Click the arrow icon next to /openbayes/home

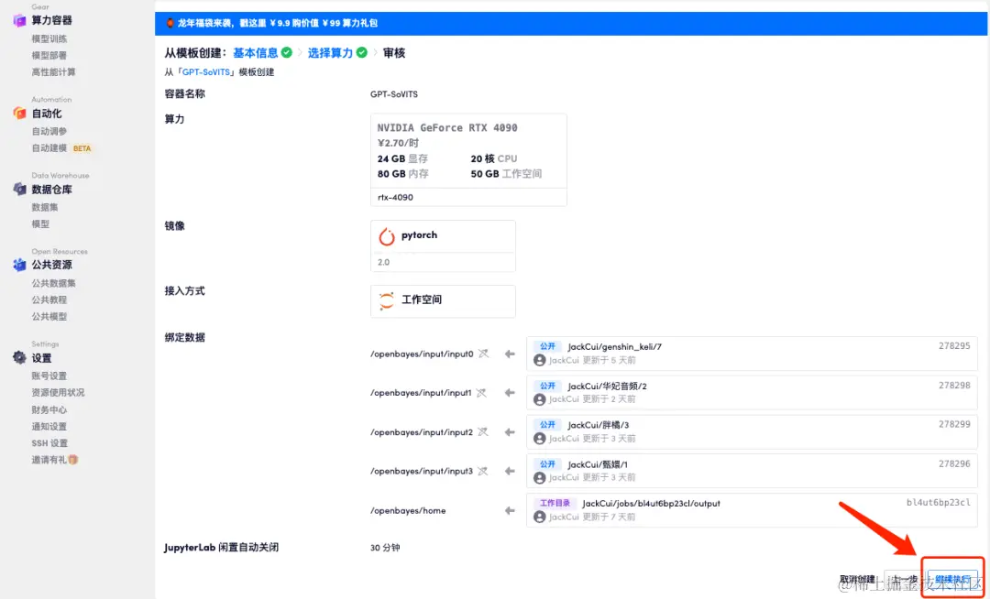point(510,510)
